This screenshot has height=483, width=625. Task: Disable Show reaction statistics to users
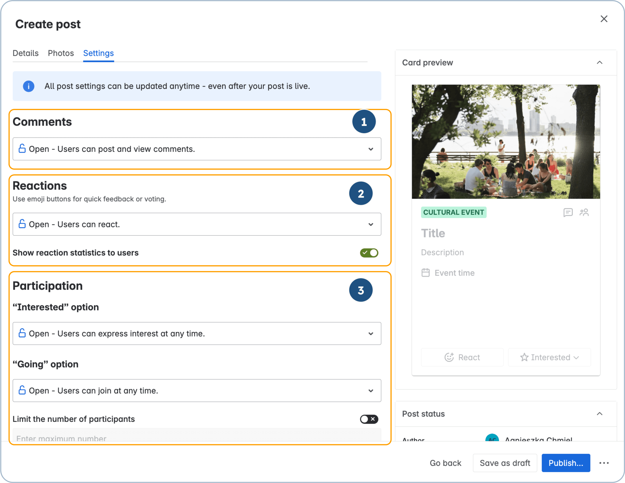click(369, 253)
